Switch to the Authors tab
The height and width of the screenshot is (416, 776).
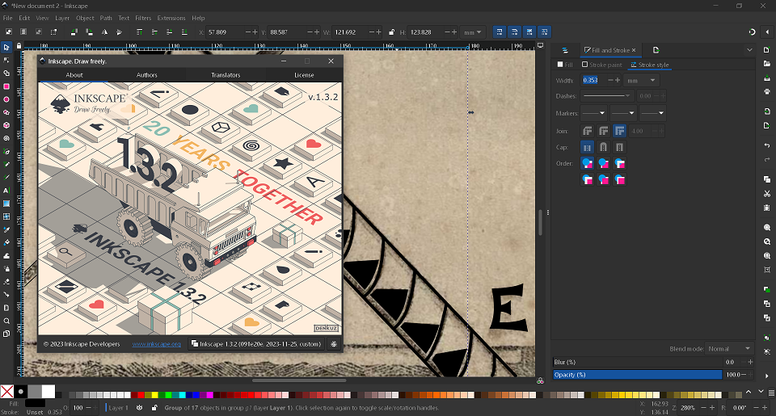[147, 75]
